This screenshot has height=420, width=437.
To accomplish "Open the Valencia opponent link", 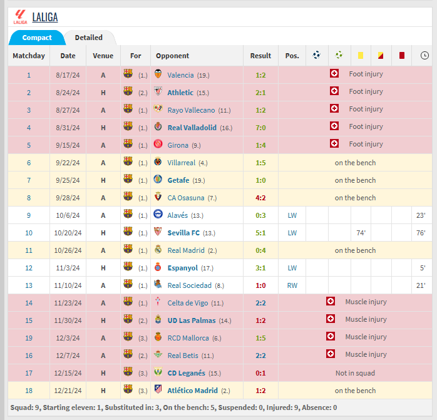I will [180, 75].
